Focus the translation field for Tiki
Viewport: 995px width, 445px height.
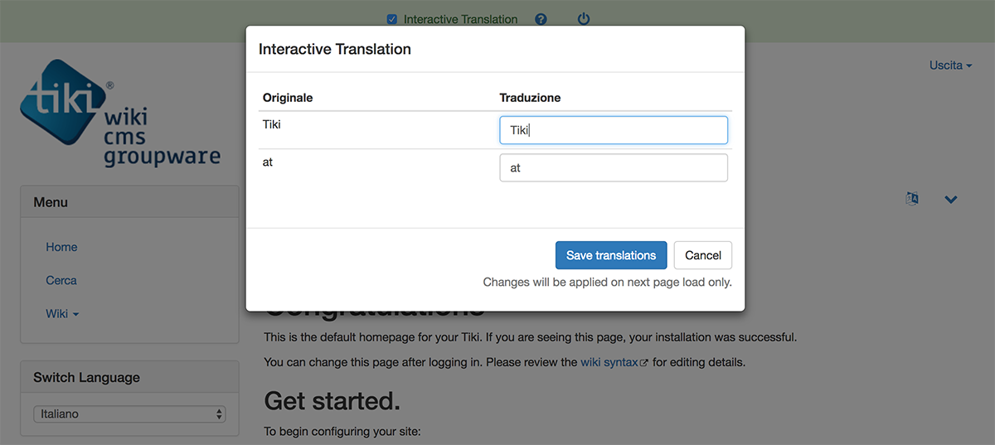pyautogui.click(x=614, y=130)
